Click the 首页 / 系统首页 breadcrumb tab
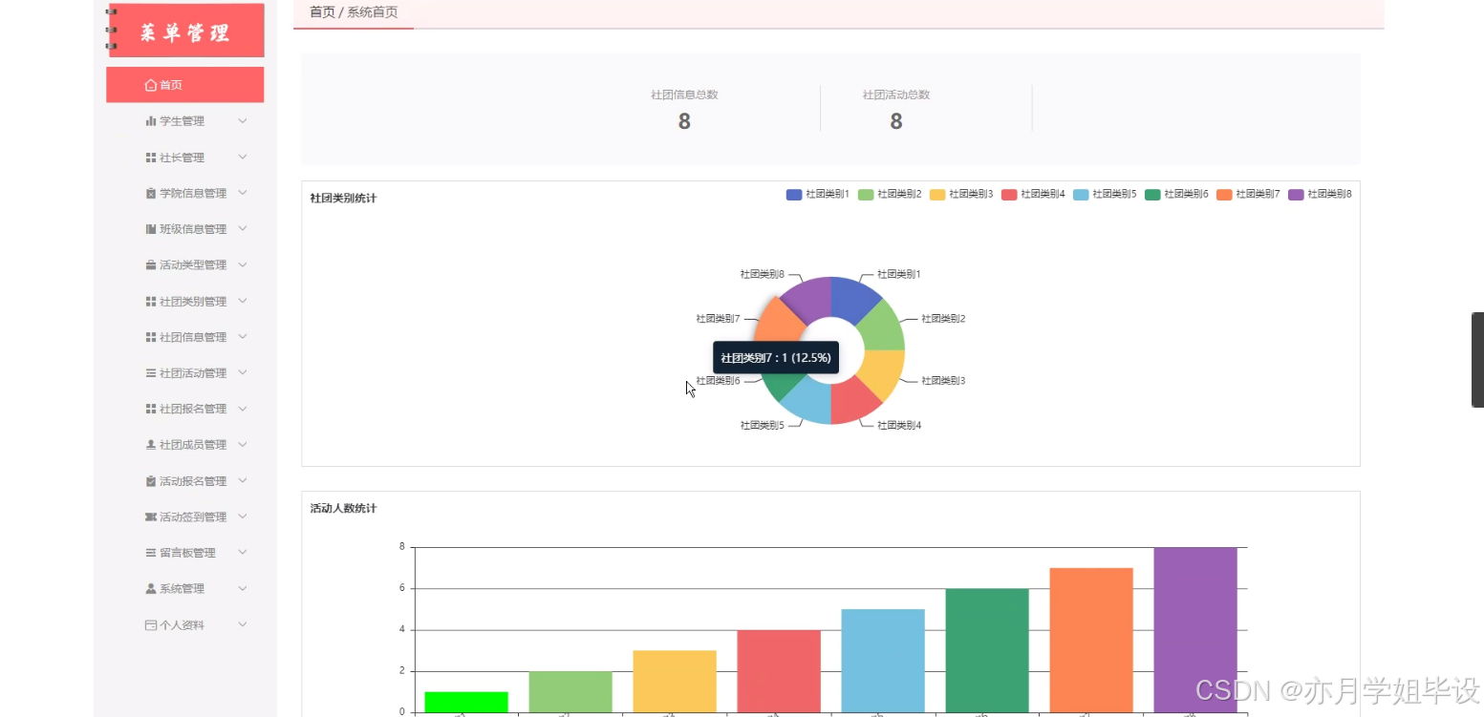 click(354, 13)
